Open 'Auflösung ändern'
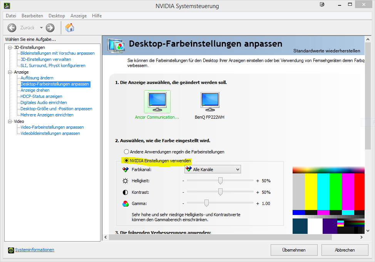The height and width of the screenshot is (262, 375). pos(37,78)
